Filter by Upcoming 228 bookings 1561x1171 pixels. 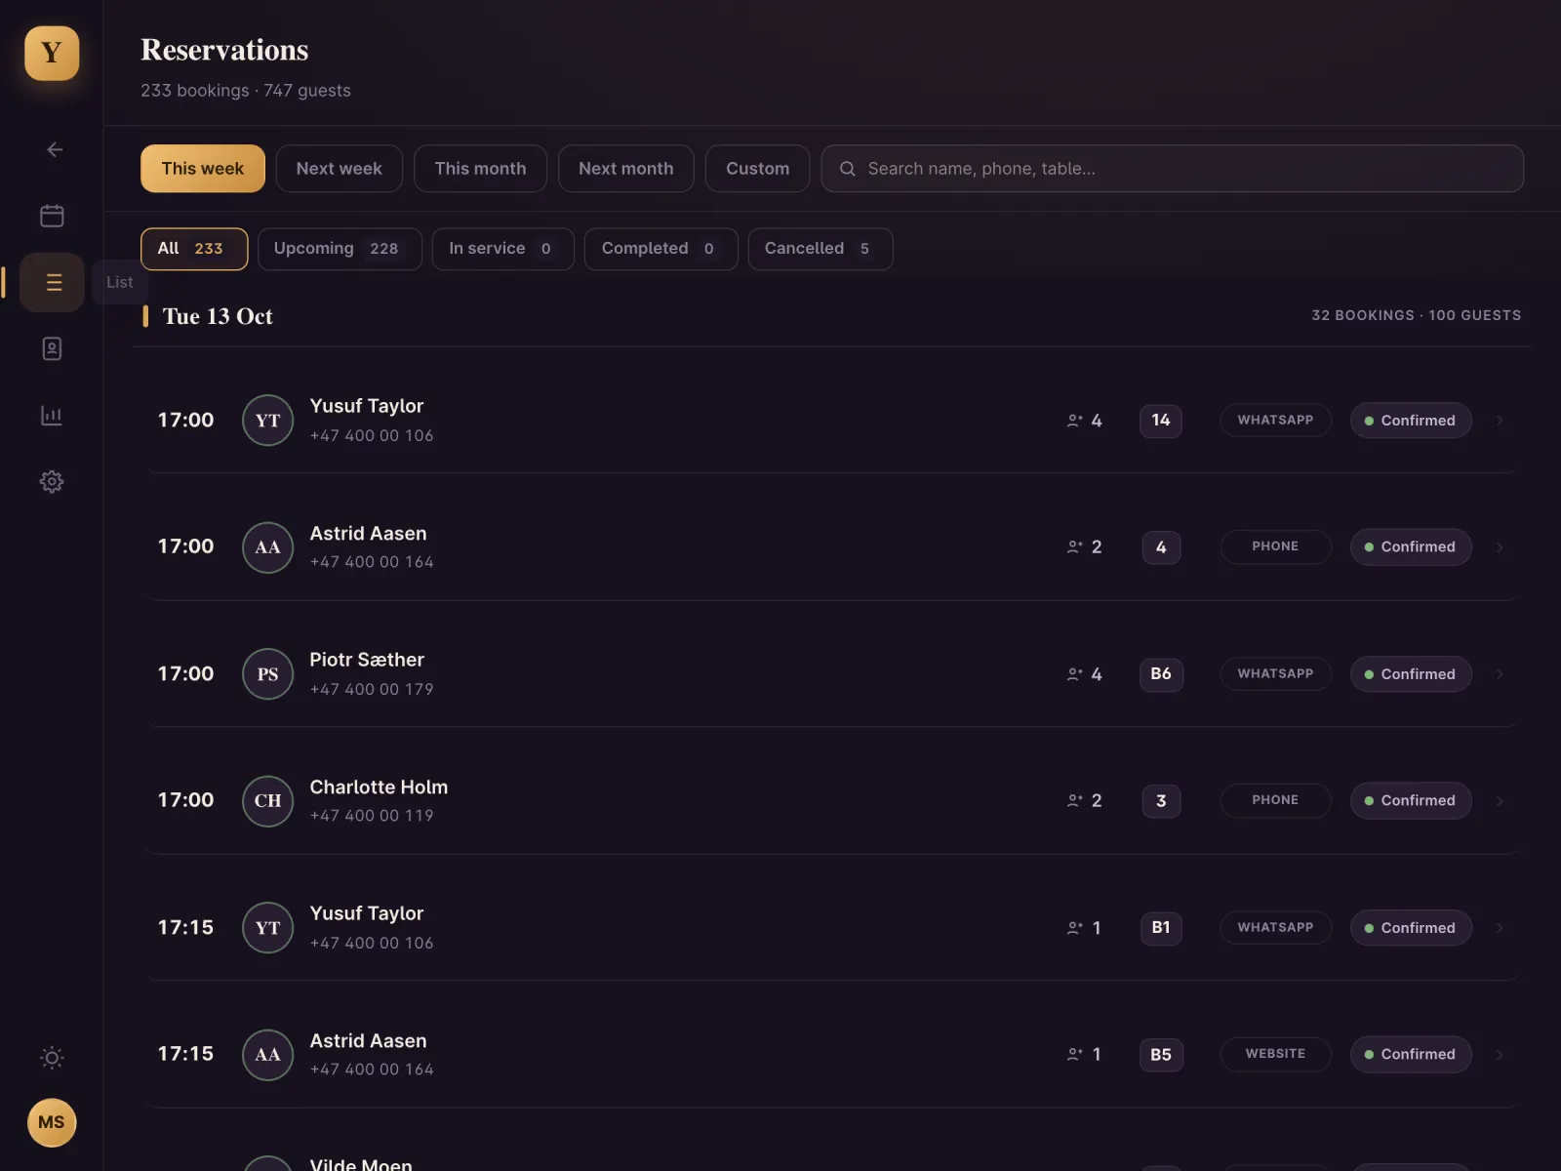[340, 249]
